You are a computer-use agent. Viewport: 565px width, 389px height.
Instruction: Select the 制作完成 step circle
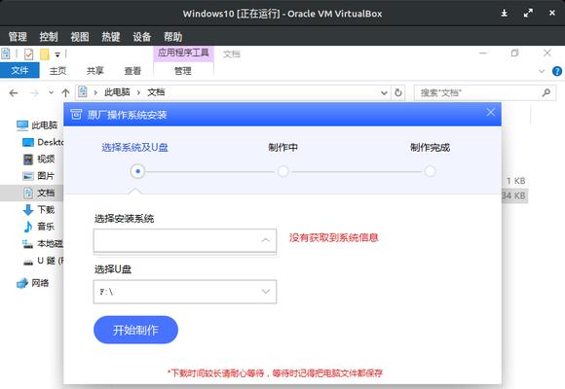[x=430, y=171]
